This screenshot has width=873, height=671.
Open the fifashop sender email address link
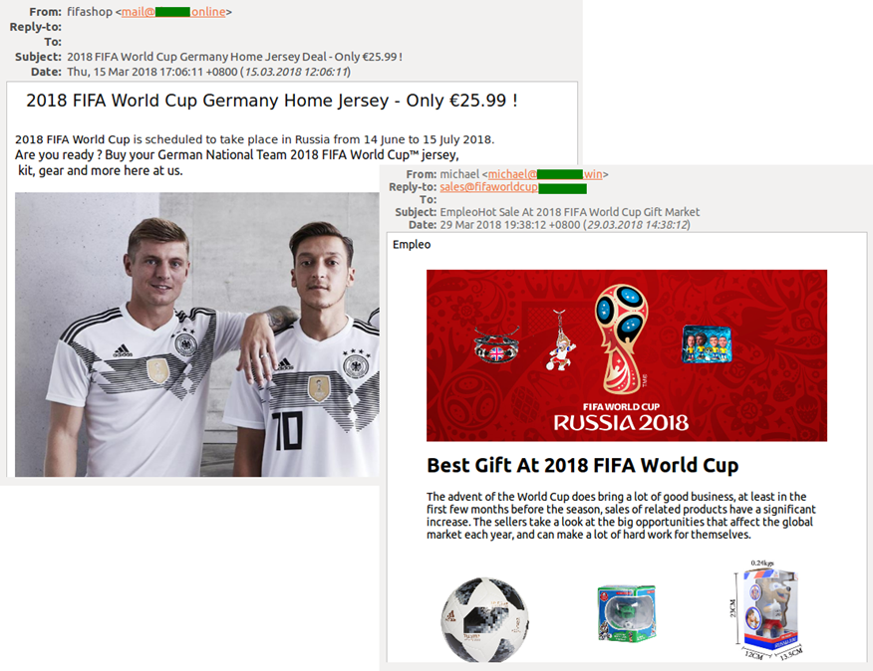(173, 12)
